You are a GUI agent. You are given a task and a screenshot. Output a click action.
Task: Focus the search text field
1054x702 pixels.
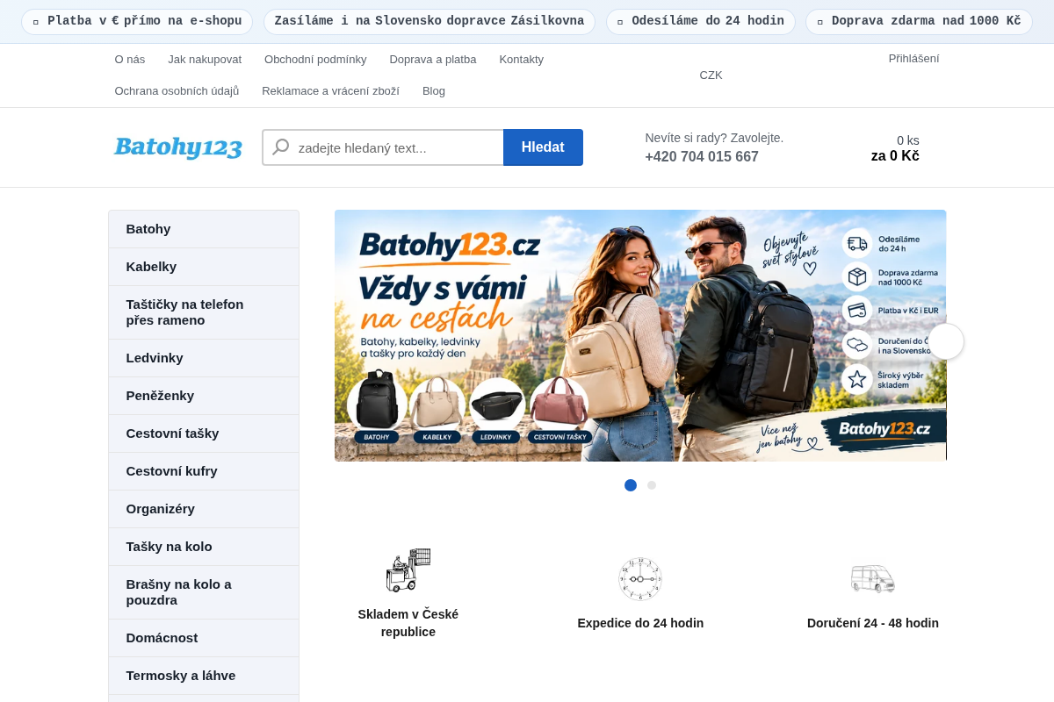383,147
